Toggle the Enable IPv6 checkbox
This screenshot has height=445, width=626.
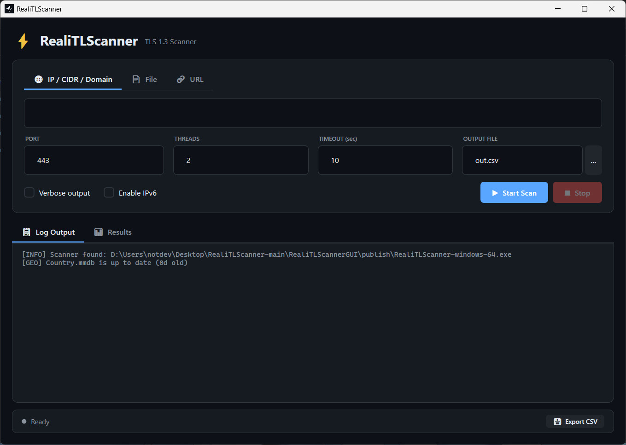(109, 192)
